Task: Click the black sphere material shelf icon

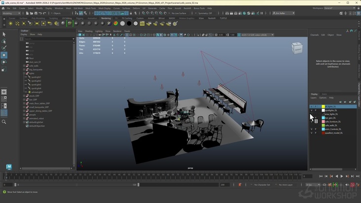Action: (129, 24)
